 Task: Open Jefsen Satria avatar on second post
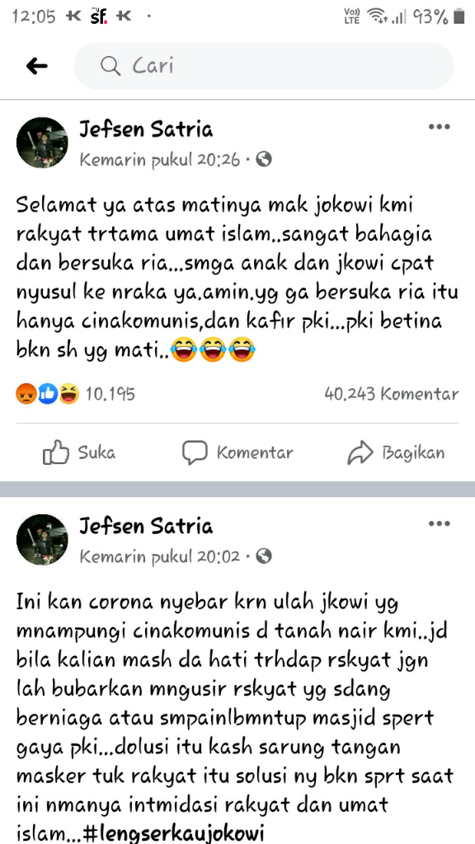42,539
